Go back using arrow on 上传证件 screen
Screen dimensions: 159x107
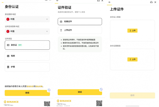pos(109,2)
